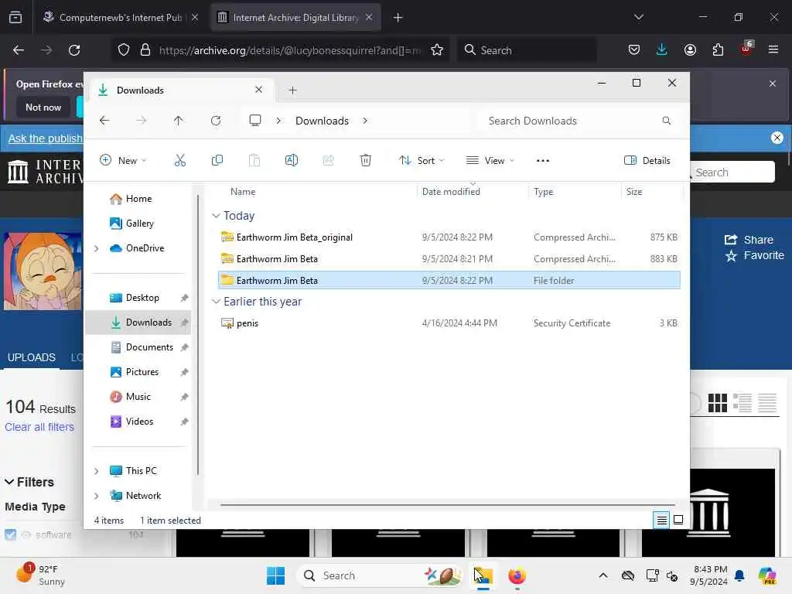792x594 pixels.
Task: Click the Rename icon in Explorer toolbar
Action: point(292,161)
